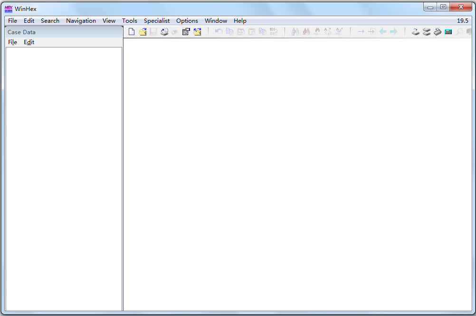Click the Open Folder icon with two arrows
Image resolution: width=476 pixels, height=316 pixels.
click(197, 31)
